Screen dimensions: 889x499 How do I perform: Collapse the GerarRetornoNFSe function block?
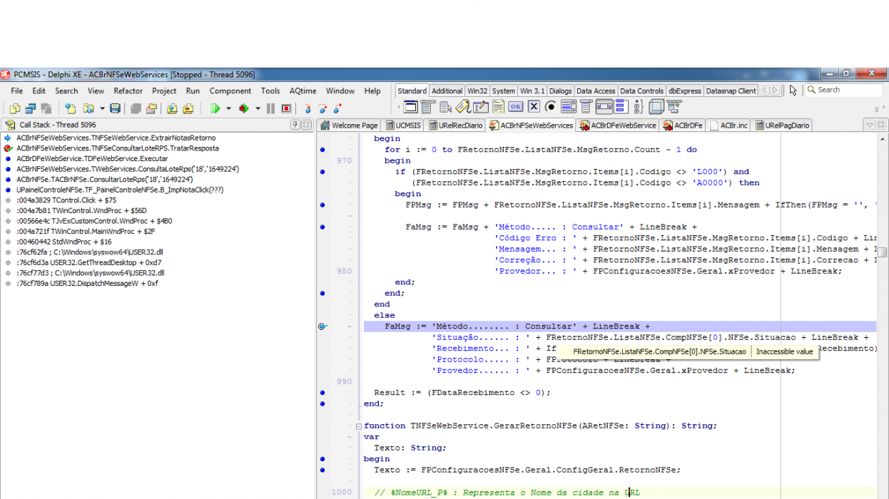(359, 426)
